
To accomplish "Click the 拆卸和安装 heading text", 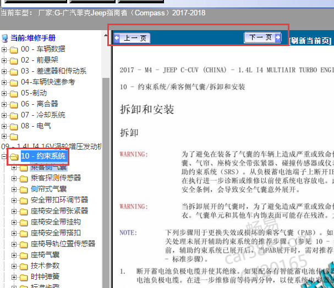I will 147,110.
